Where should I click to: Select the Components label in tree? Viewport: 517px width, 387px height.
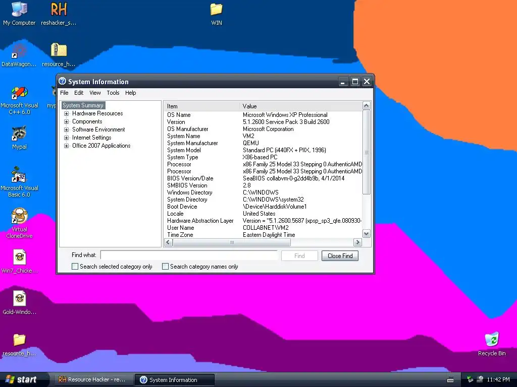(87, 121)
